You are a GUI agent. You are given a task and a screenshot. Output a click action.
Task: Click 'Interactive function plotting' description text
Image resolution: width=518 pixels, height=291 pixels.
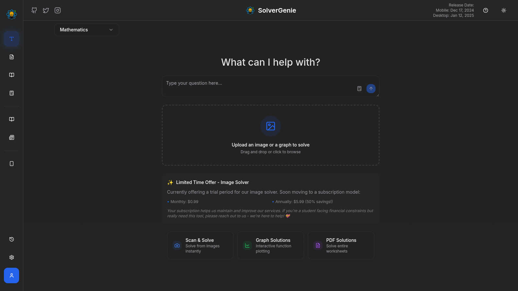pos(274,249)
